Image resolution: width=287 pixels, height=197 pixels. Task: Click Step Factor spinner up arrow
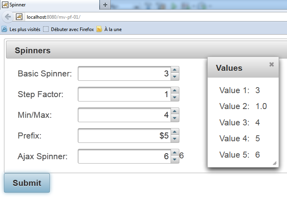click(x=175, y=91)
